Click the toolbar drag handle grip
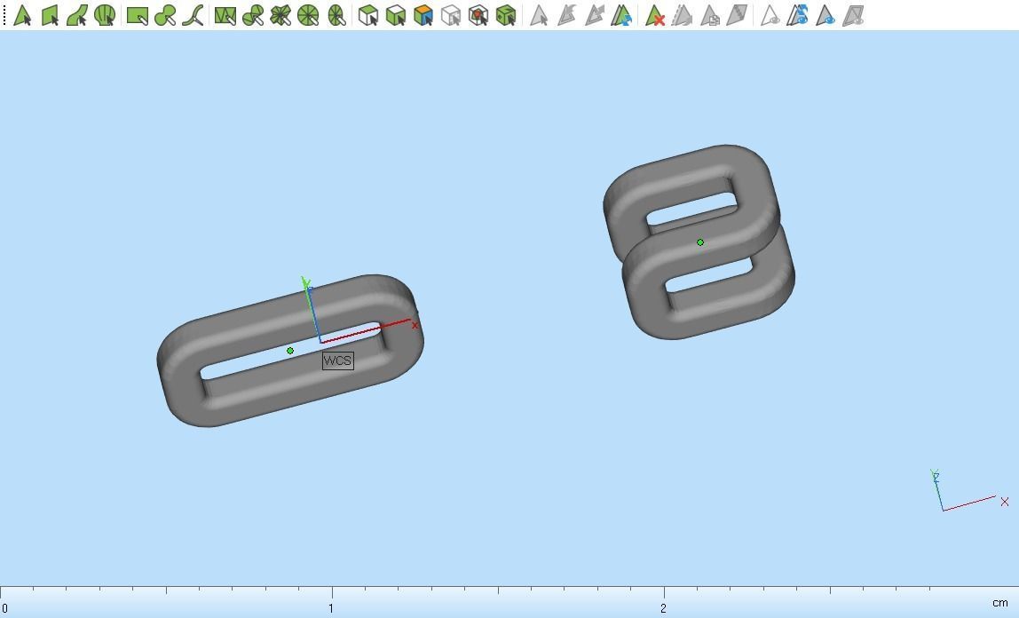This screenshot has width=1019, height=618. (4, 15)
